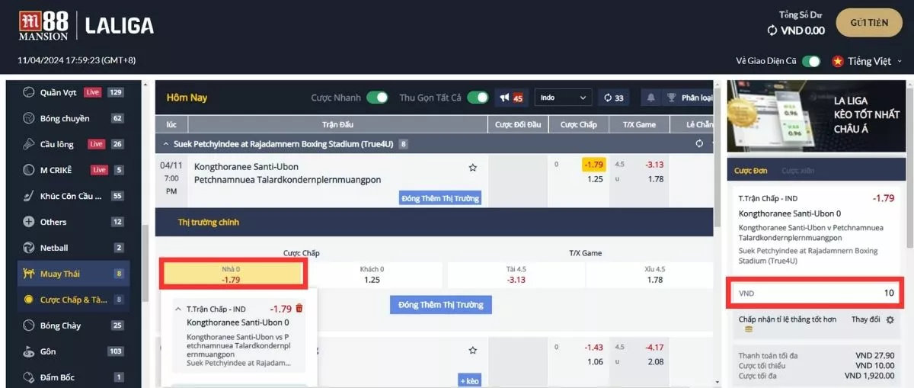
Task: Select the Đấm Bốc boxing icon
Action: [x=29, y=377]
